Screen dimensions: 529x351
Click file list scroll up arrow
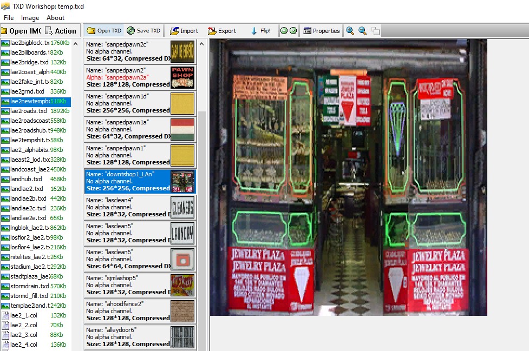[x=76, y=44]
